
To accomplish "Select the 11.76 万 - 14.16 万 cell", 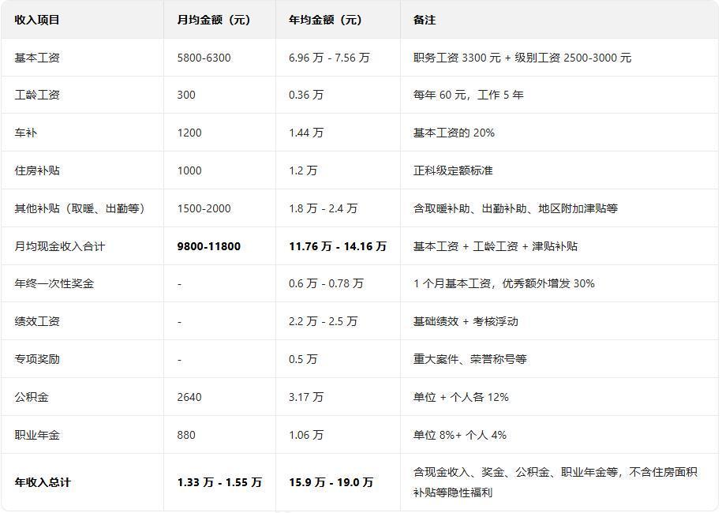I will point(338,246).
